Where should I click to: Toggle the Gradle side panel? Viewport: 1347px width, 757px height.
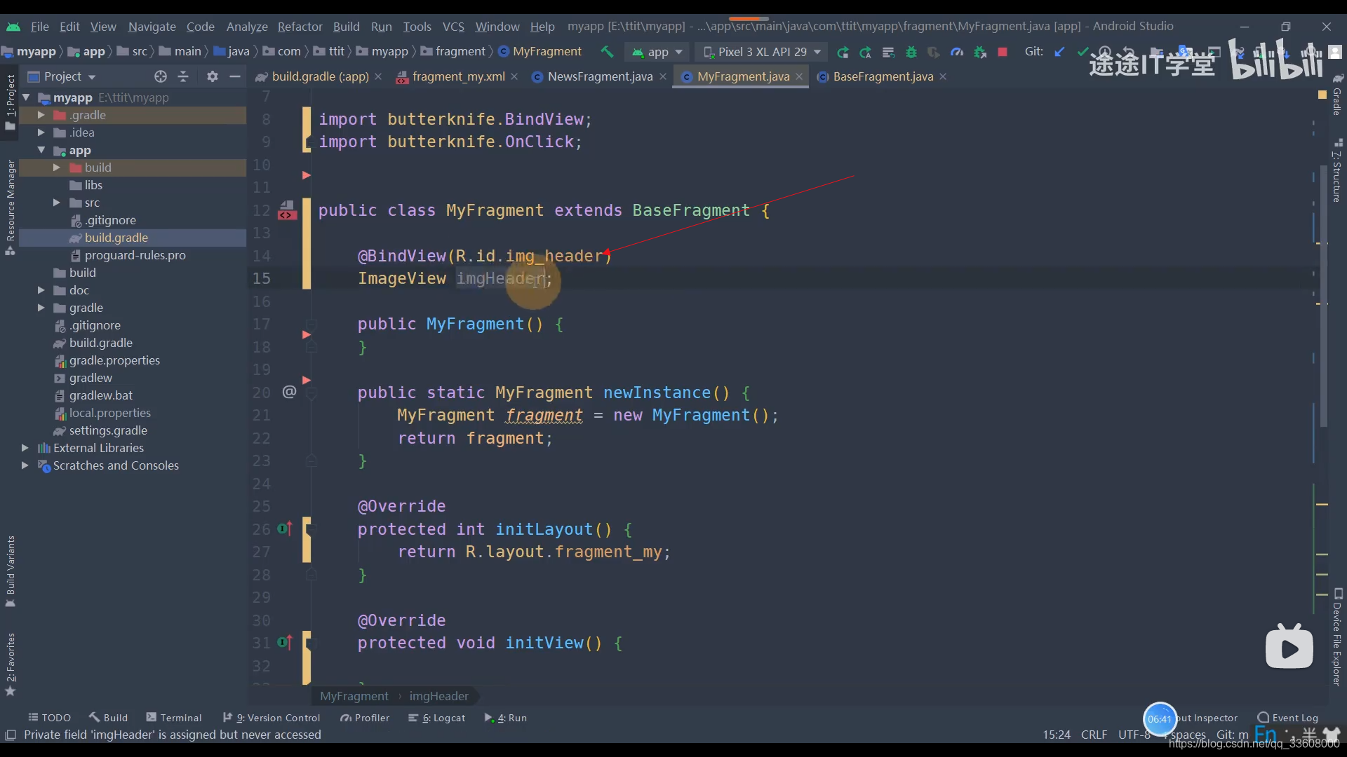1337,95
